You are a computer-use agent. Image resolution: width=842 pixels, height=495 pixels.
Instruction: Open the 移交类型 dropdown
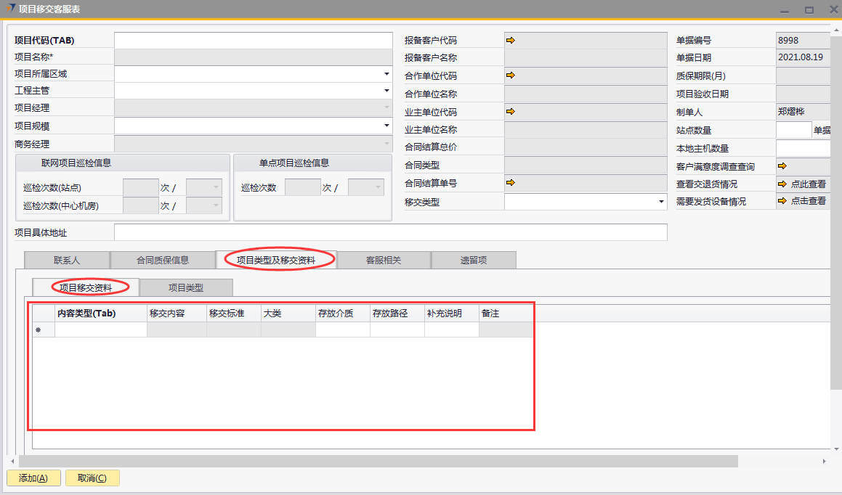(661, 202)
